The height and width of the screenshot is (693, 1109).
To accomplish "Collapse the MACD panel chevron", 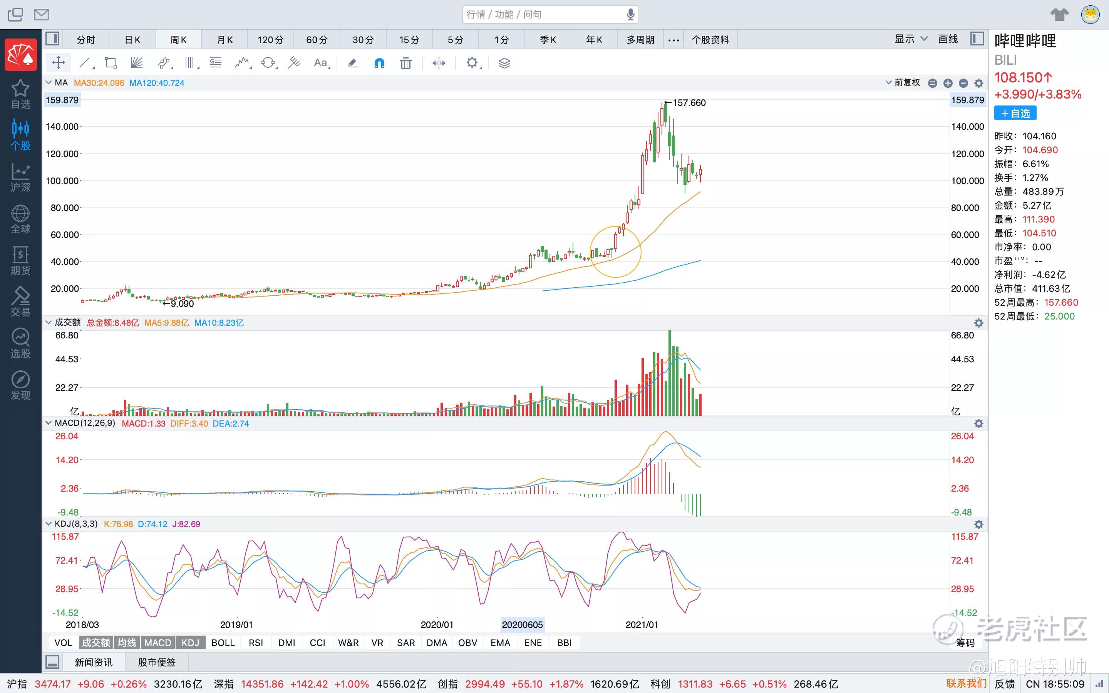I will click(x=49, y=423).
